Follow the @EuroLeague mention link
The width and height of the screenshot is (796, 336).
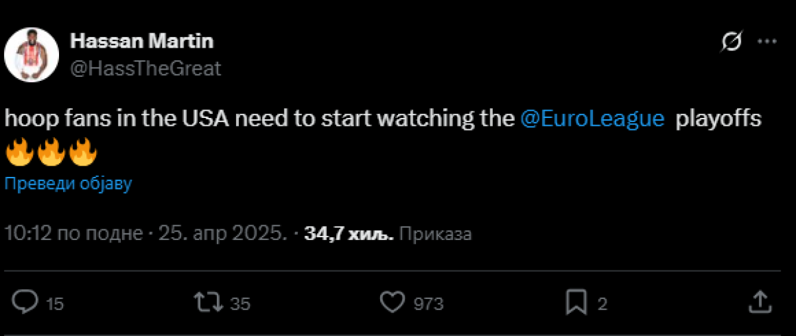coord(593,119)
